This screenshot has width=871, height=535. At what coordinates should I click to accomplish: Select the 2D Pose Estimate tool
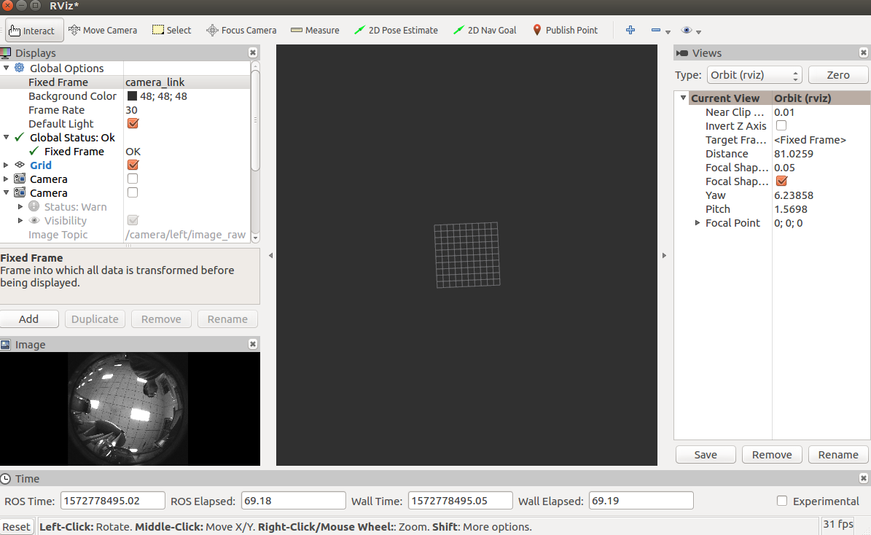[396, 30]
